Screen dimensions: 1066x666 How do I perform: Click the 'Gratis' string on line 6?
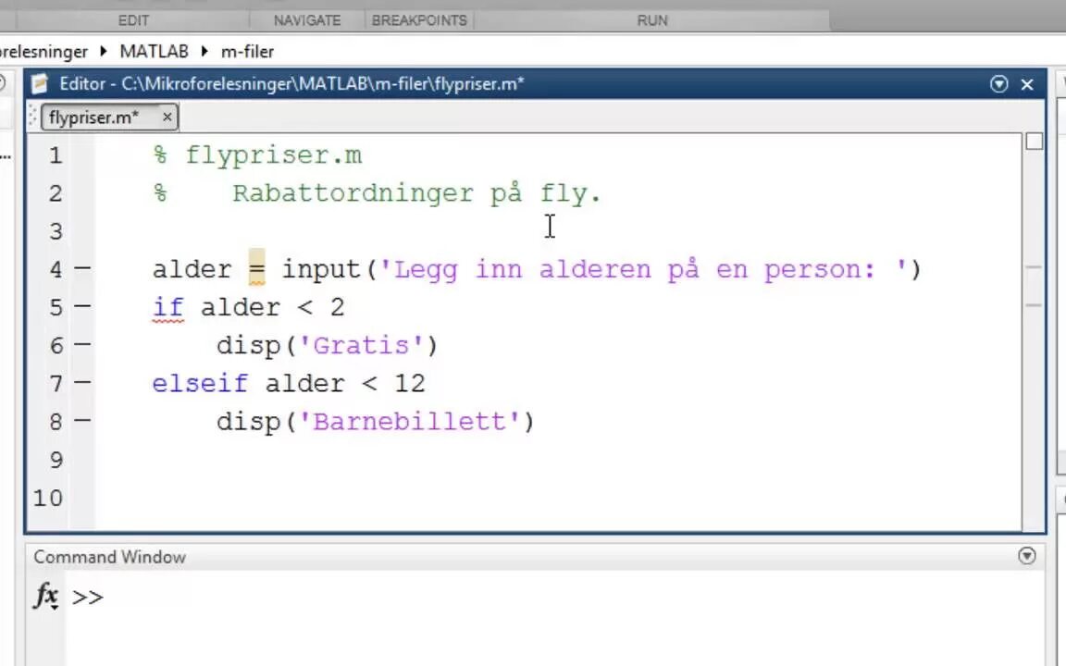(x=361, y=345)
